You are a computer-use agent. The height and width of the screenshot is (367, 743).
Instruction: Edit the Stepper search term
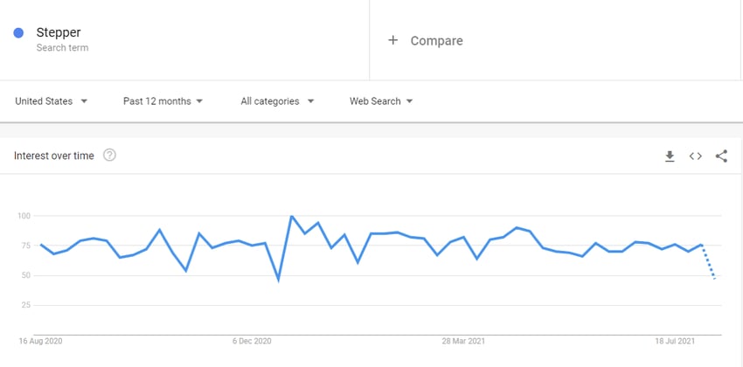pos(59,32)
